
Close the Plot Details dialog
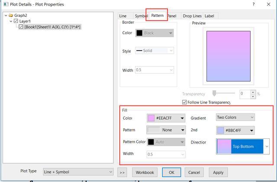268,4
